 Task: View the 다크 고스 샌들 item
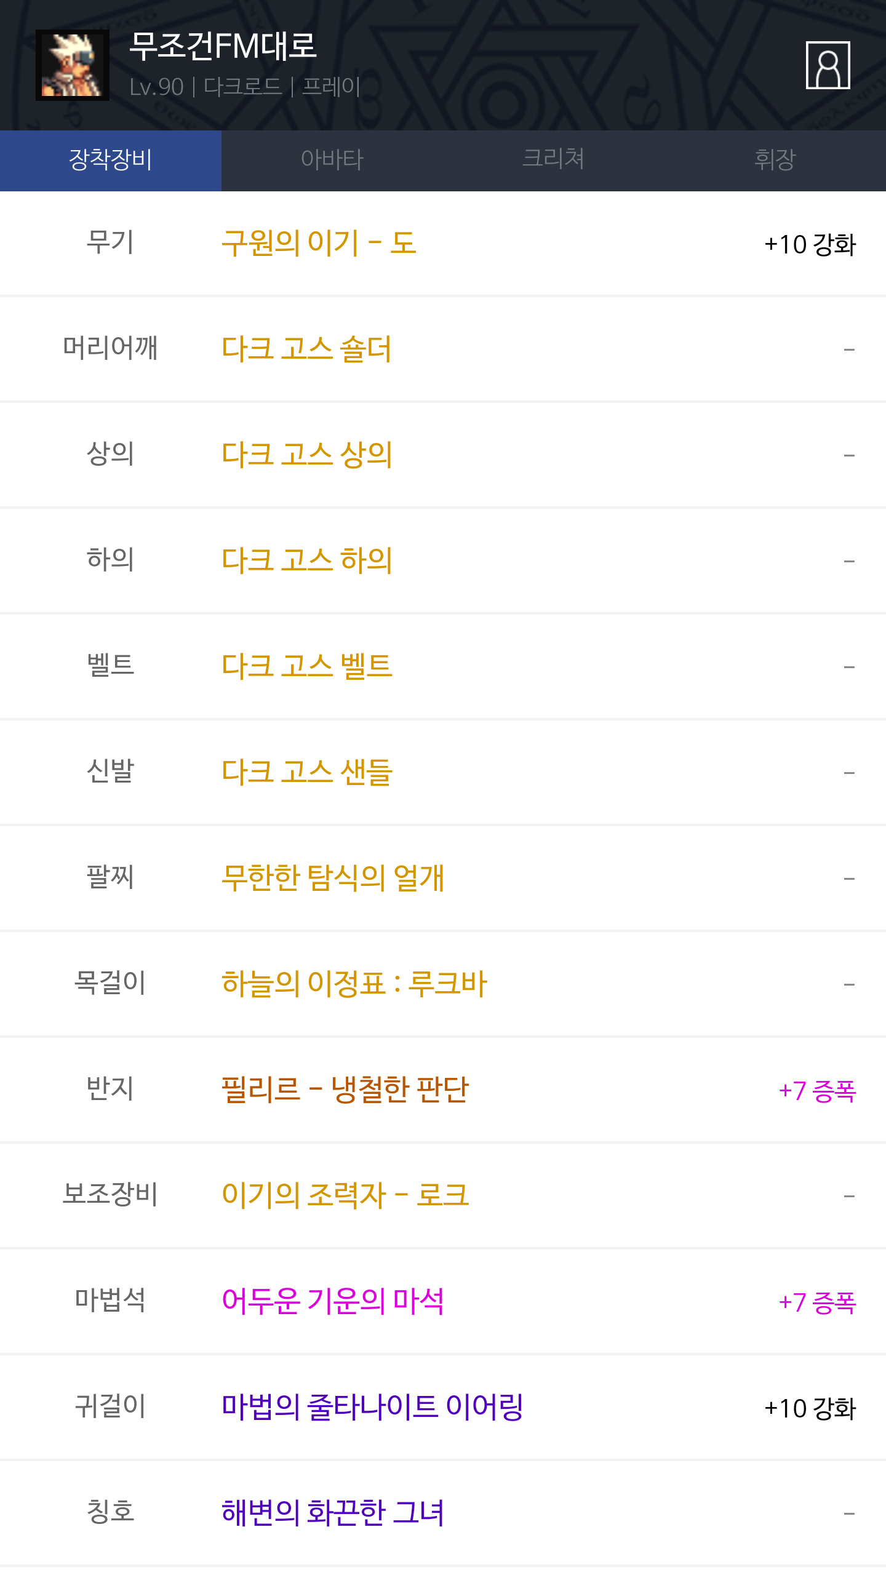[x=306, y=773]
